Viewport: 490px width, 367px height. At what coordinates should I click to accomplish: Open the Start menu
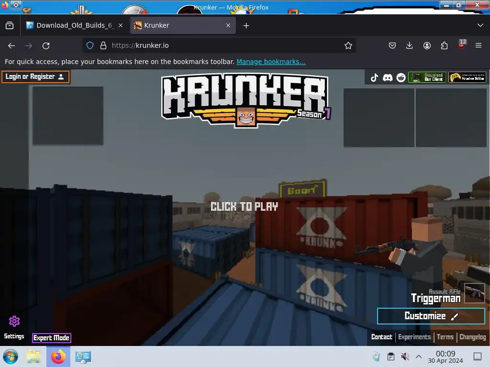tap(11, 356)
